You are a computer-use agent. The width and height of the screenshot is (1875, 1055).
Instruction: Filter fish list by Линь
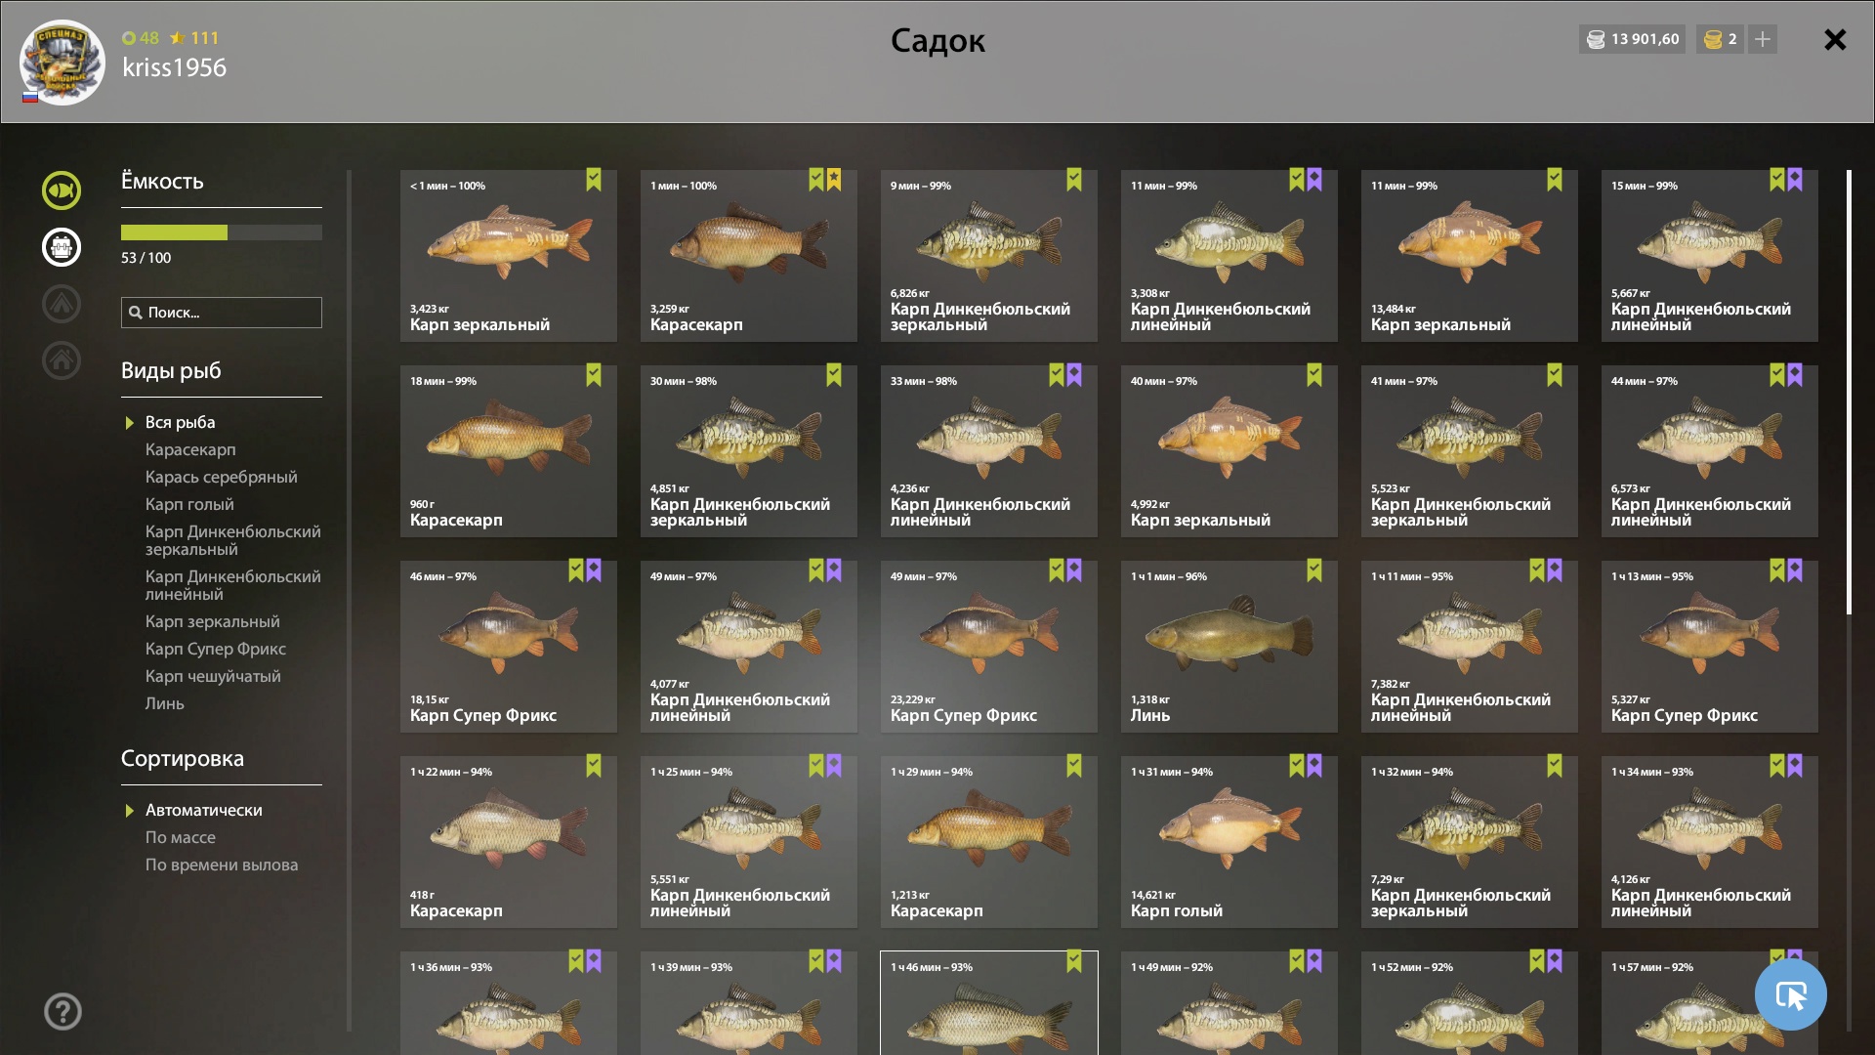tap(165, 703)
